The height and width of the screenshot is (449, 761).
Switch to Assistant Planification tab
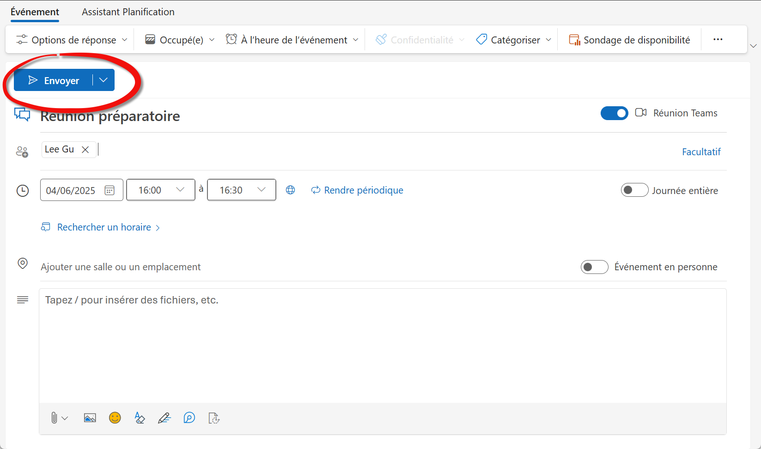[x=128, y=12]
